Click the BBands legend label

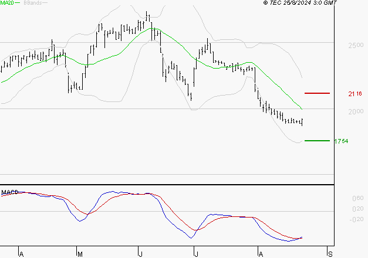point(33,3)
